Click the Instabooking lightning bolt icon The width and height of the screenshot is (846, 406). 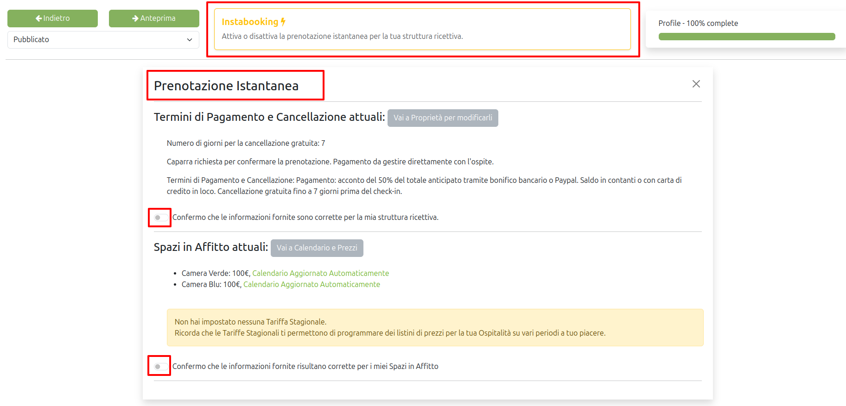(x=283, y=22)
